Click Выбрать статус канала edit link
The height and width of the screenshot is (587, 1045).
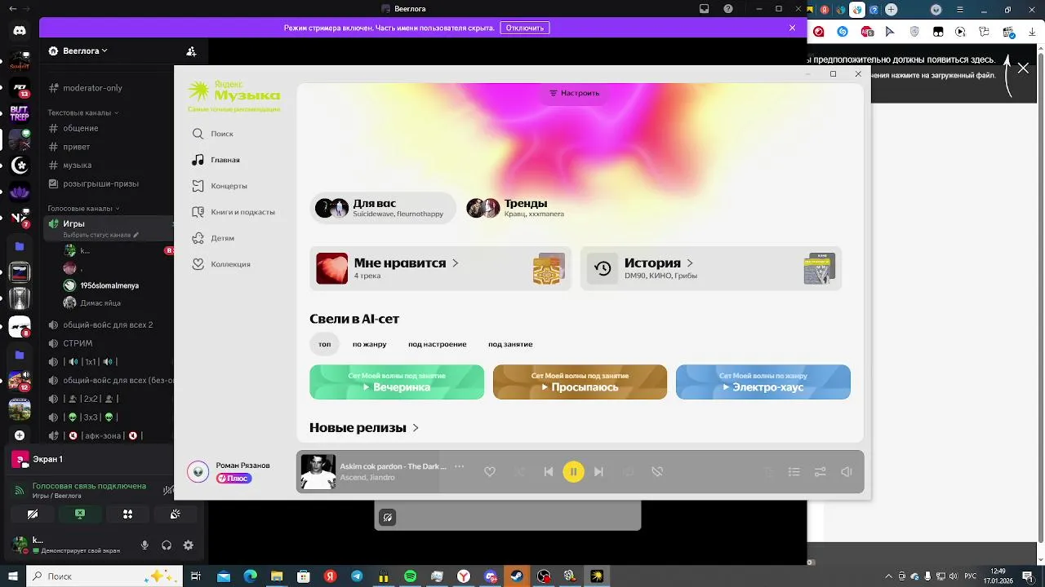[101, 235]
